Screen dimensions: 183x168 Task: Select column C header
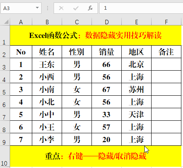click(x=77, y=22)
